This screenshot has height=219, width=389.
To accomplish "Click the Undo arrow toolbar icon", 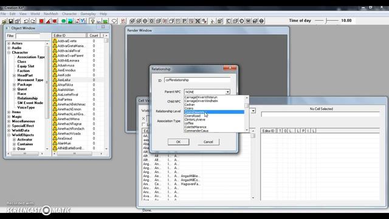I will pyautogui.click(x=26, y=21).
